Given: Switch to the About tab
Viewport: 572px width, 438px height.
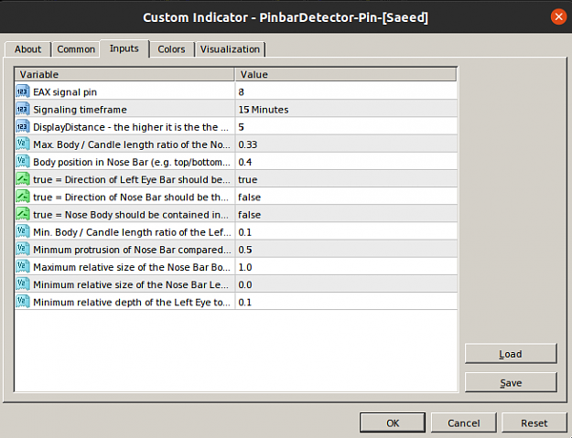Looking at the screenshot, I should [27, 49].
